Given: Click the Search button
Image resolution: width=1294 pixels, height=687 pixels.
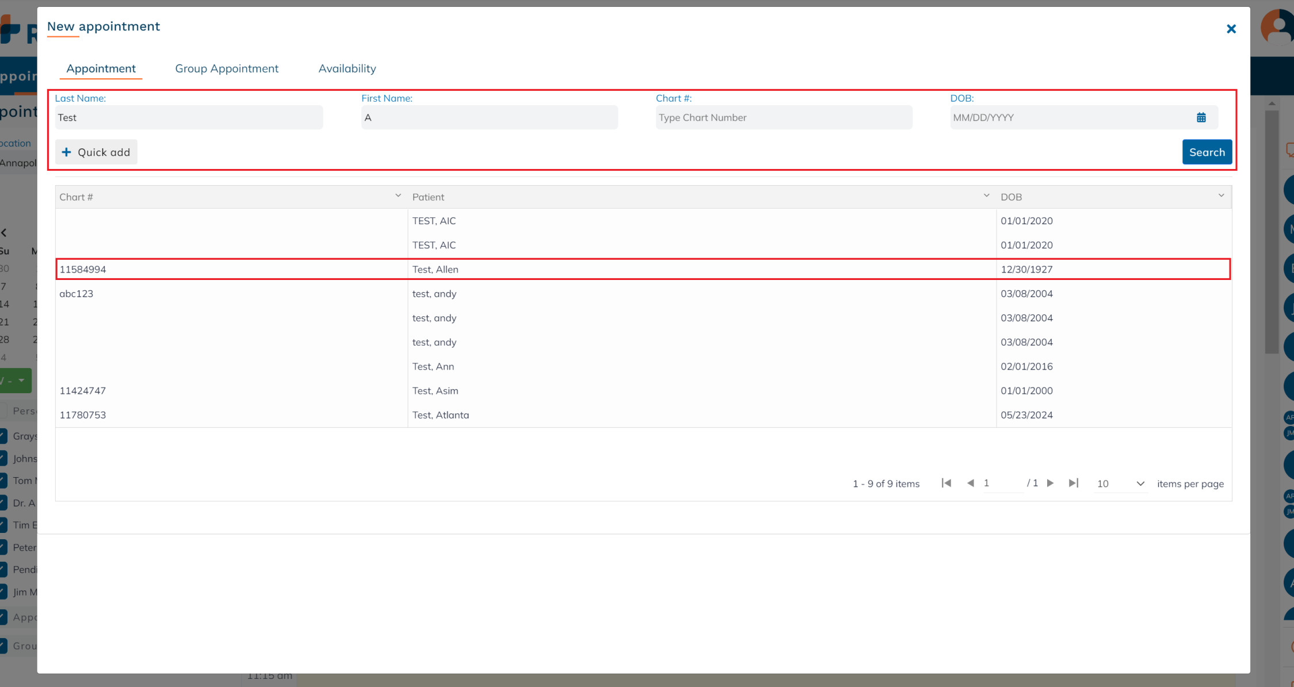Looking at the screenshot, I should click(1207, 152).
